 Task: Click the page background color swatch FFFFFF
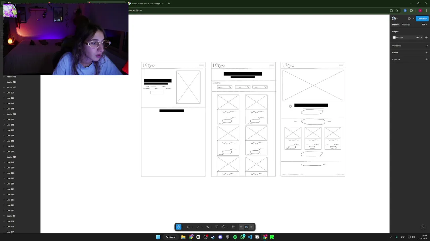click(x=394, y=37)
